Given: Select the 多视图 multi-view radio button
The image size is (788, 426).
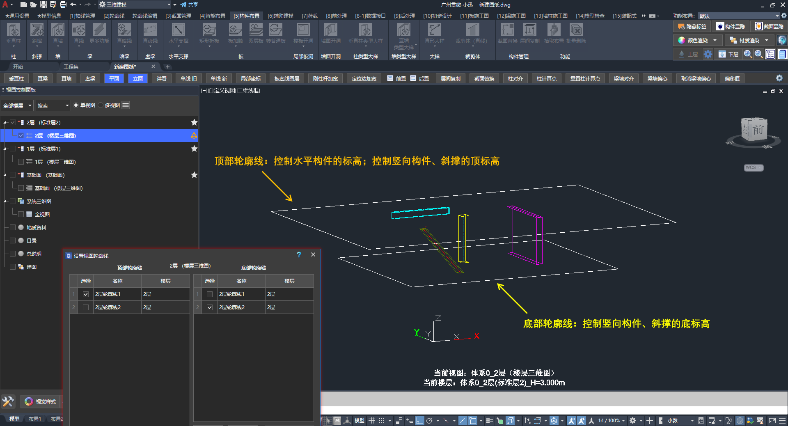Looking at the screenshot, I should pos(101,105).
